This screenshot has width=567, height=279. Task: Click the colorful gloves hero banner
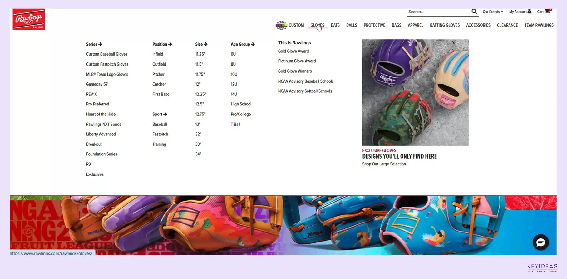[x=283, y=225]
